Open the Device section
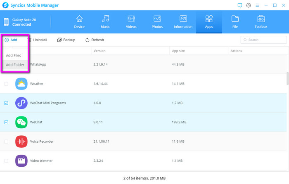This screenshot has width=289, height=184. 79,22
